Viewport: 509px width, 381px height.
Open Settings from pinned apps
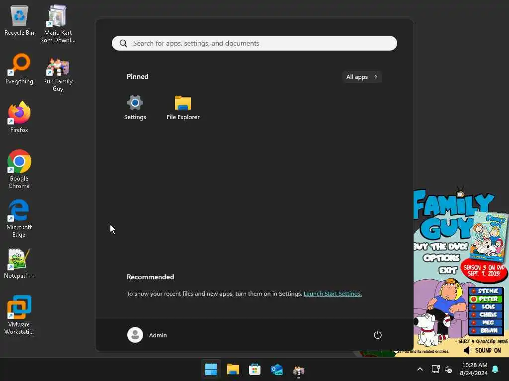tap(135, 108)
